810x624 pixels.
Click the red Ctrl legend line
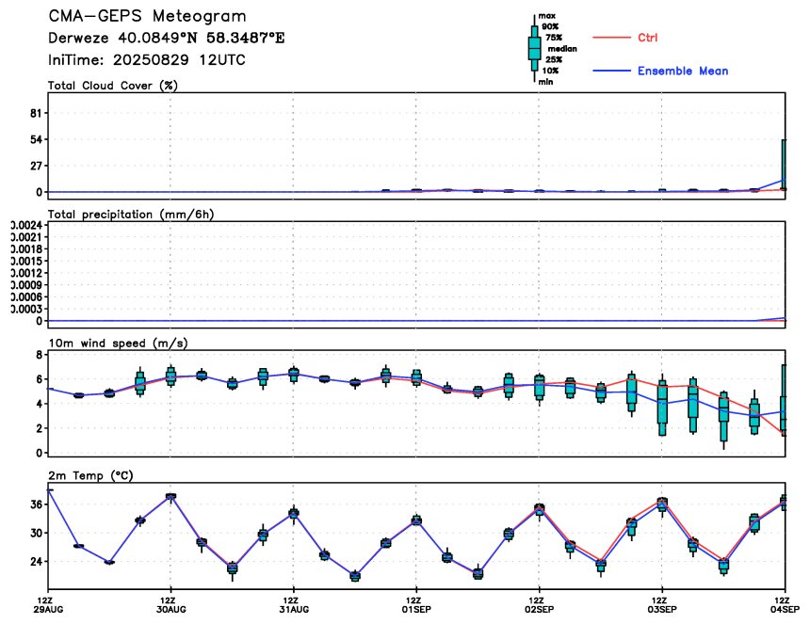(611, 38)
